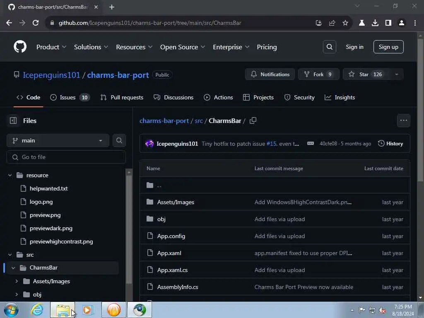Viewport: 424px width, 318px height.
Task: Open the parent directory .. row
Action: pyautogui.click(x=275, y=185)
